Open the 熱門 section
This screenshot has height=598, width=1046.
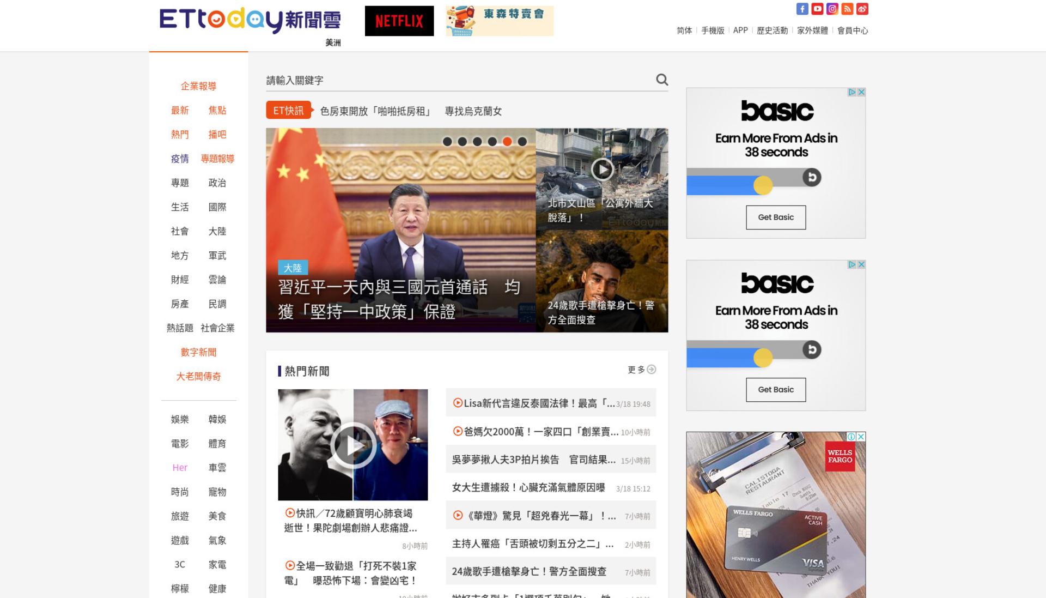(x=180, y=135)
